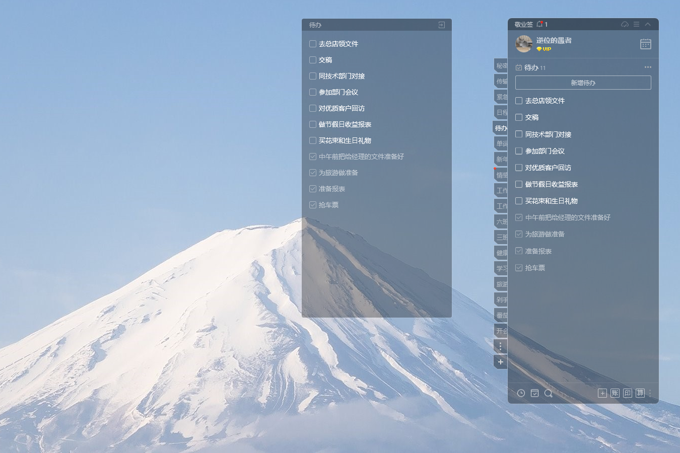Image resolution: width=680 pixels, height=453 pixels.
Task: Open the three-dot menu beside 待办 header
Action: [648, 67]
